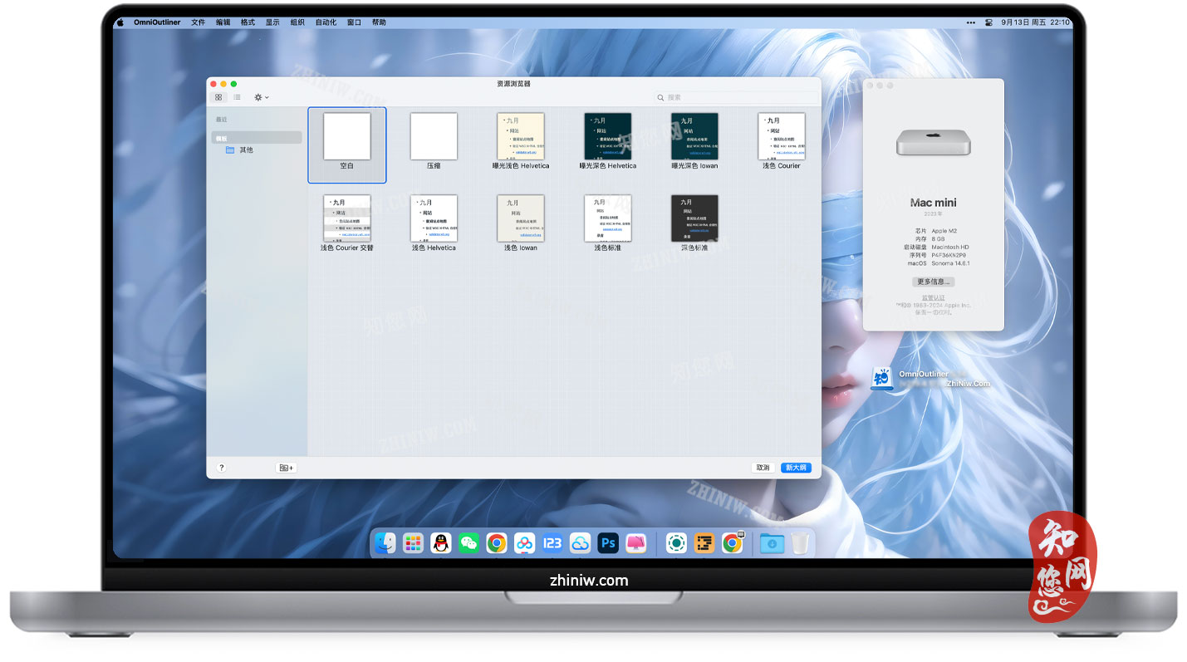Open Photoshop from the Dock
This screenshot has height=662, width=1187.
point(608,543)
